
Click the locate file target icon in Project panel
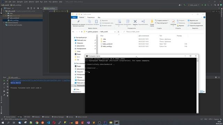pos(28,8)
